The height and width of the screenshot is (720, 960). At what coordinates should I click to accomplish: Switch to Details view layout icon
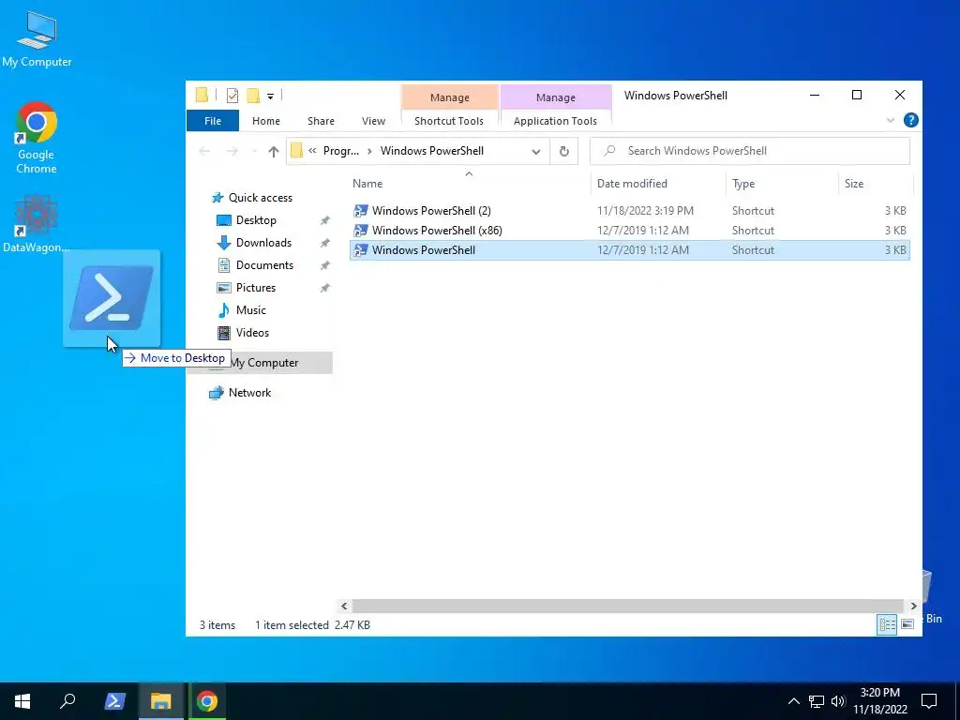[887, 623]
